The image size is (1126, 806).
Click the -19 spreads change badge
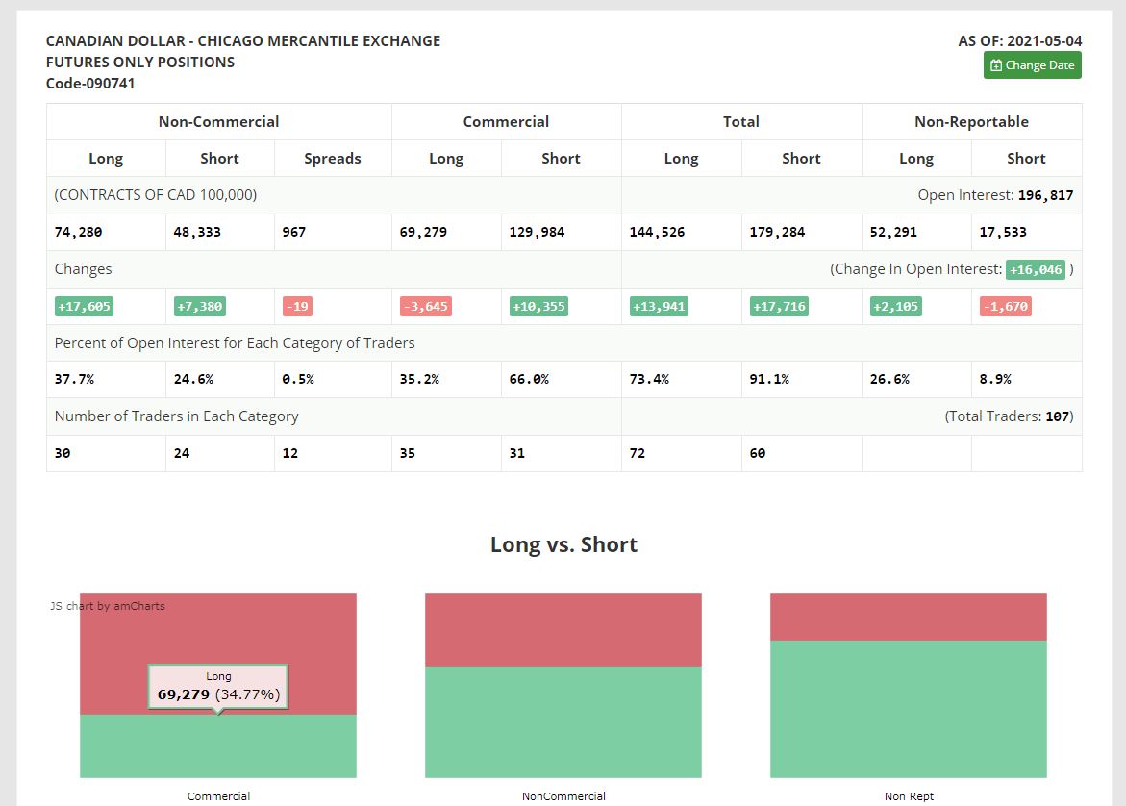coord(297,307)
